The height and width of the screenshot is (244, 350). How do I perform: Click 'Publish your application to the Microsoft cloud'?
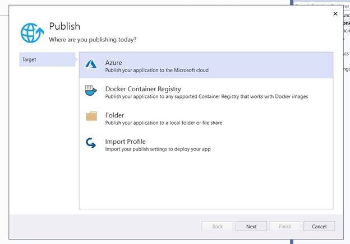tap(157, 70)
